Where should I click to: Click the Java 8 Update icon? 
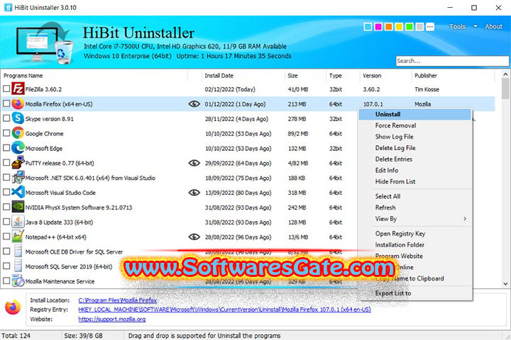pyautogui.click(x=18, y=222)
